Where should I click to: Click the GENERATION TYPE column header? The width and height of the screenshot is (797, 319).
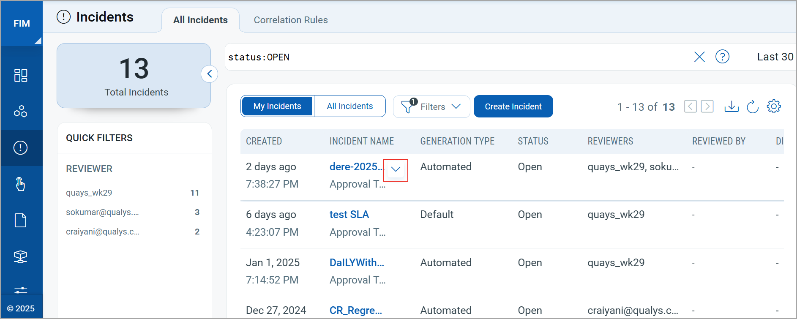coord(457,141)
